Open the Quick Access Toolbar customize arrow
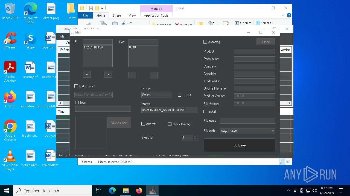The width and height of the screenshot is (350, 196). tap(102, 8)
